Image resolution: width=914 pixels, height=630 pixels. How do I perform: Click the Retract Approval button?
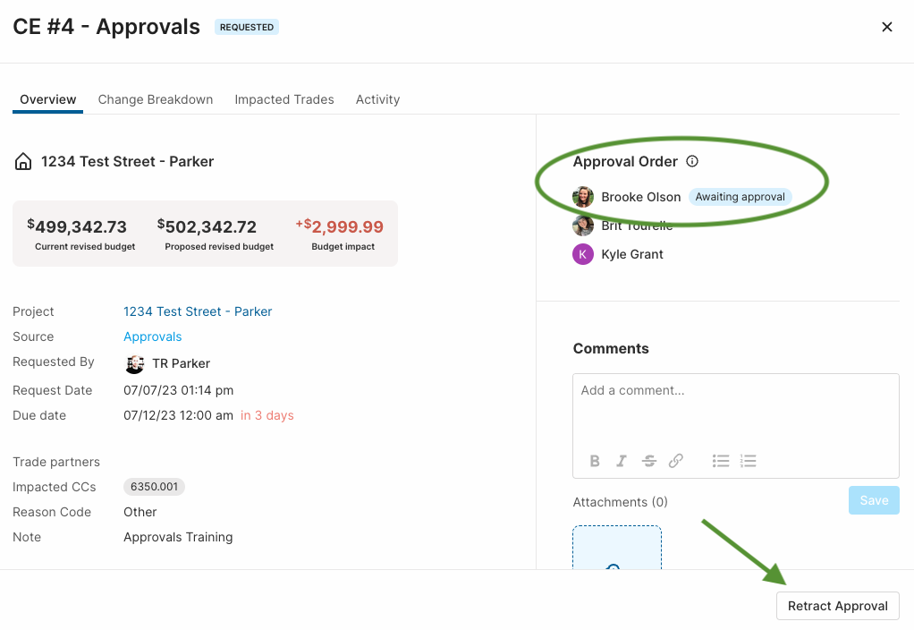[838, 606]
